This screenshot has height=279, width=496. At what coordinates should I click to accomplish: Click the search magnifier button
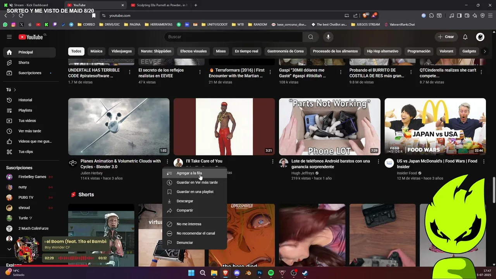point(310,37)
